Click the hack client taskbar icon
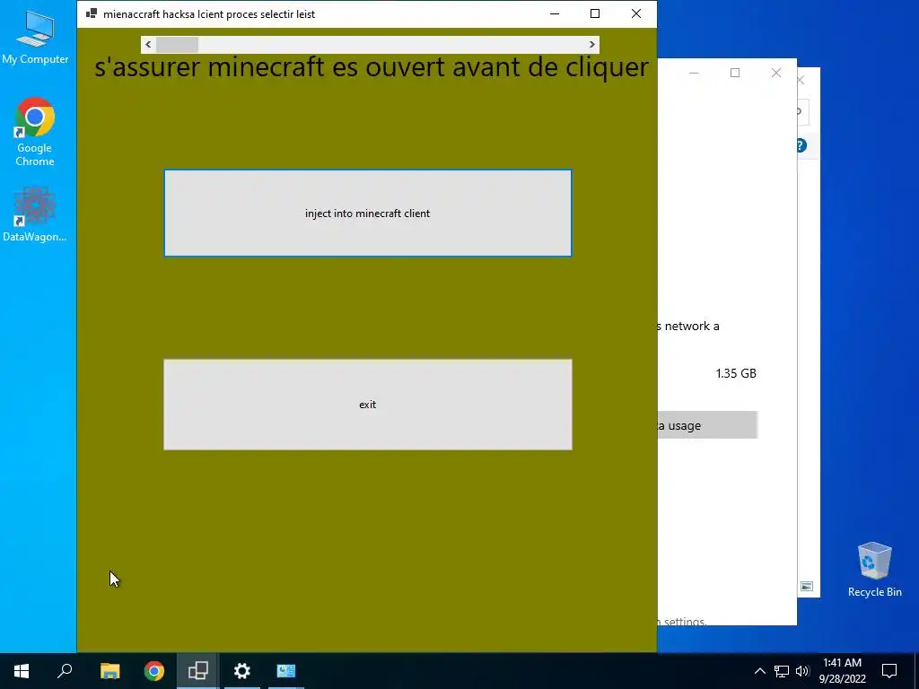The width and height of the screenshot is (919, 689). pyautogui.click(x=198, y=671)
